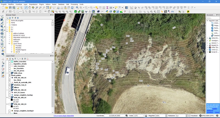Select the Identify Features tool
This screenshot has width=220, height=118.
tap(77, 8)
